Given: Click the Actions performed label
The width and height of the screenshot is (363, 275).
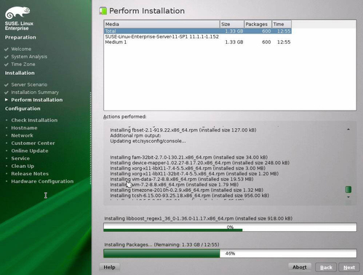Looking at the screenshot, I should coord(124,116).
